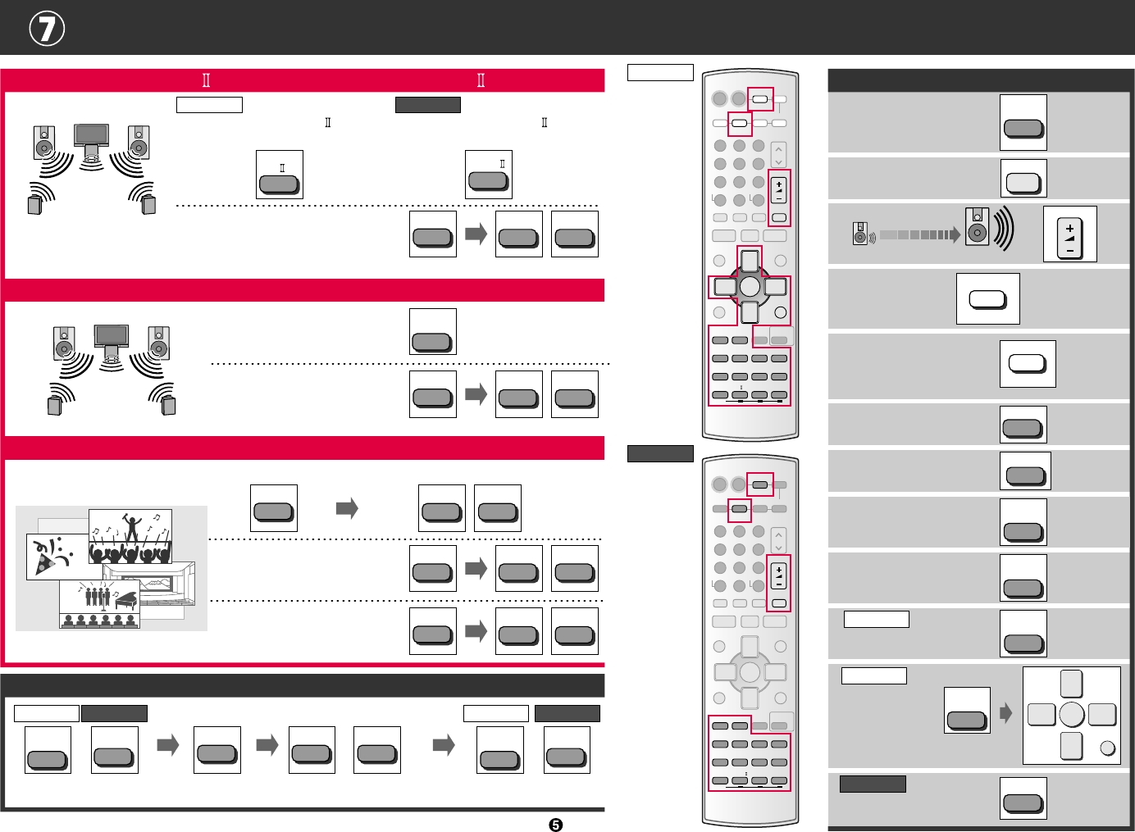Select the choir and grand piano illustration
Image resolution: width=1135 pixels, height=832 pixels.
98,604
